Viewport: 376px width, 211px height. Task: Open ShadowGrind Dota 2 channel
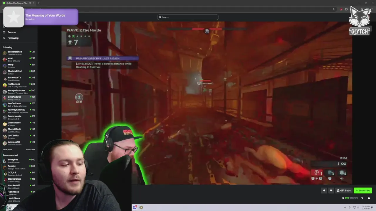[x=19, y=72]
